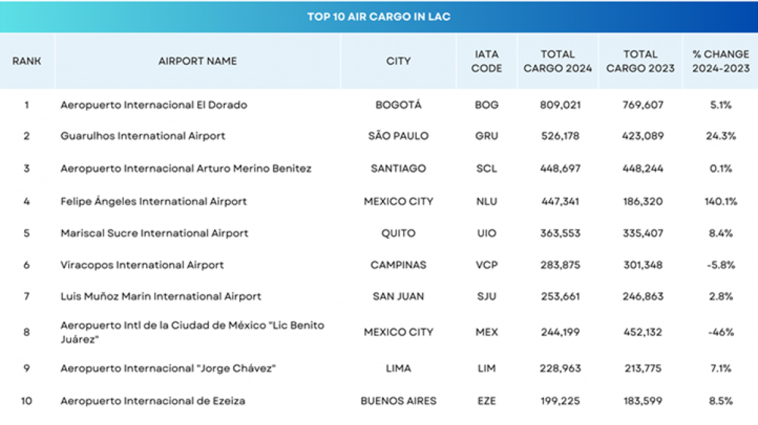Select the 140.1% change value

721,201
